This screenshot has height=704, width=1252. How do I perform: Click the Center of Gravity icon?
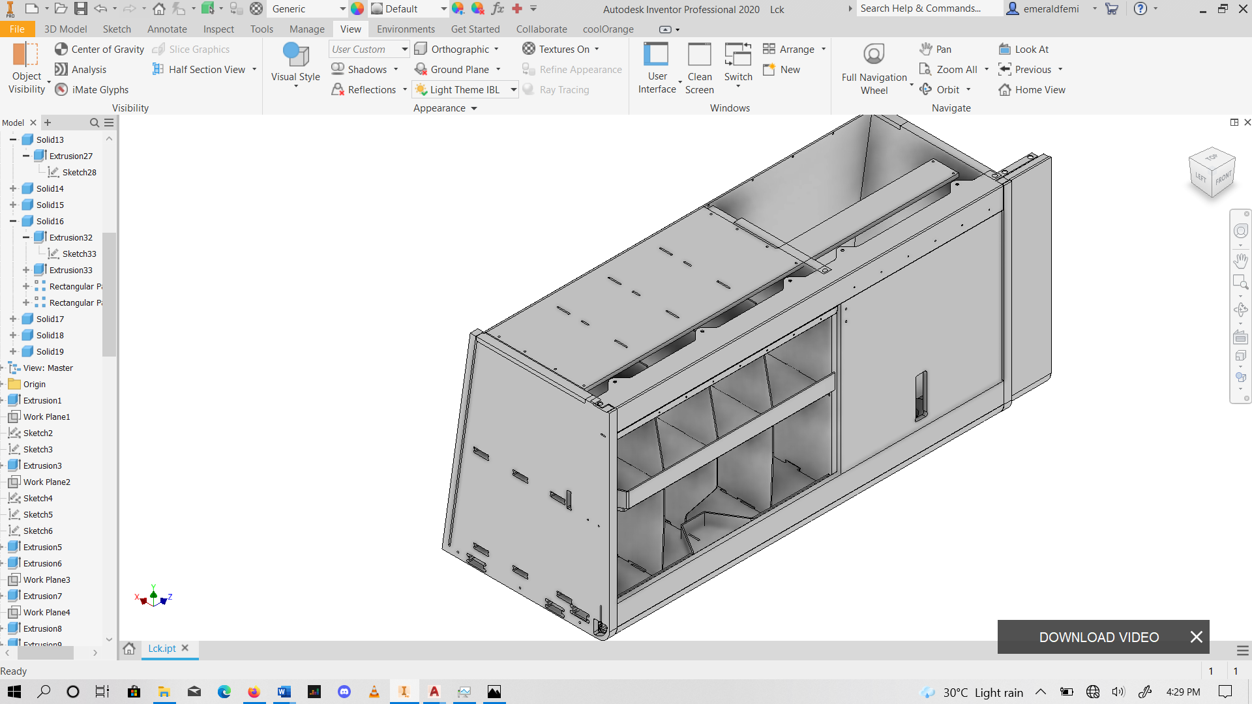pyautogui.click(x=61, y=49)
